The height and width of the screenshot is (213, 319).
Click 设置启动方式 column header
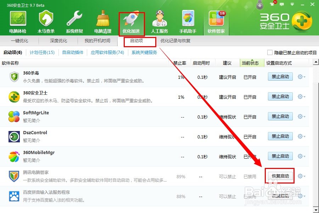(286, 63)
